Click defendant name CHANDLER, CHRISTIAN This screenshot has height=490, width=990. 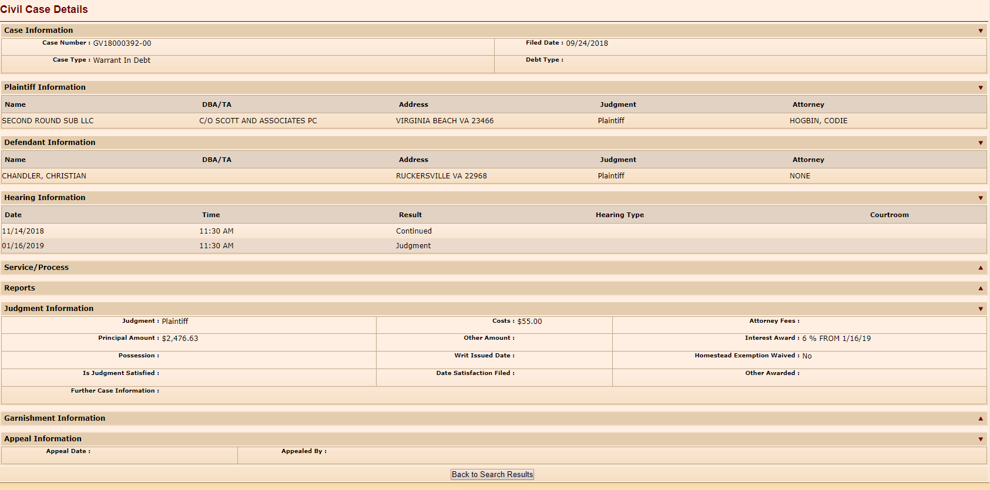pos(44,176)
